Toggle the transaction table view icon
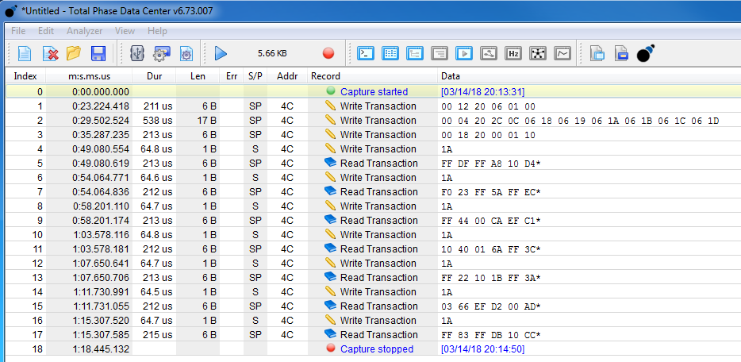 [x=390, y=53]
